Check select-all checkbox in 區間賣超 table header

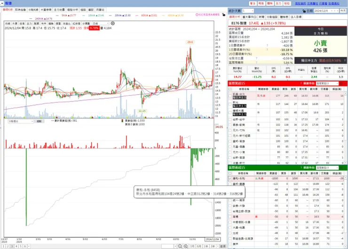tap(230, 173)
